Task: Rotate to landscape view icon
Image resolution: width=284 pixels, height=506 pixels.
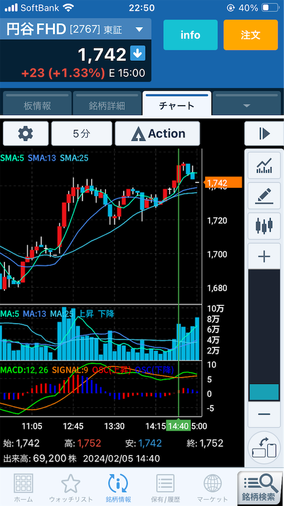Action: point(264,448)
